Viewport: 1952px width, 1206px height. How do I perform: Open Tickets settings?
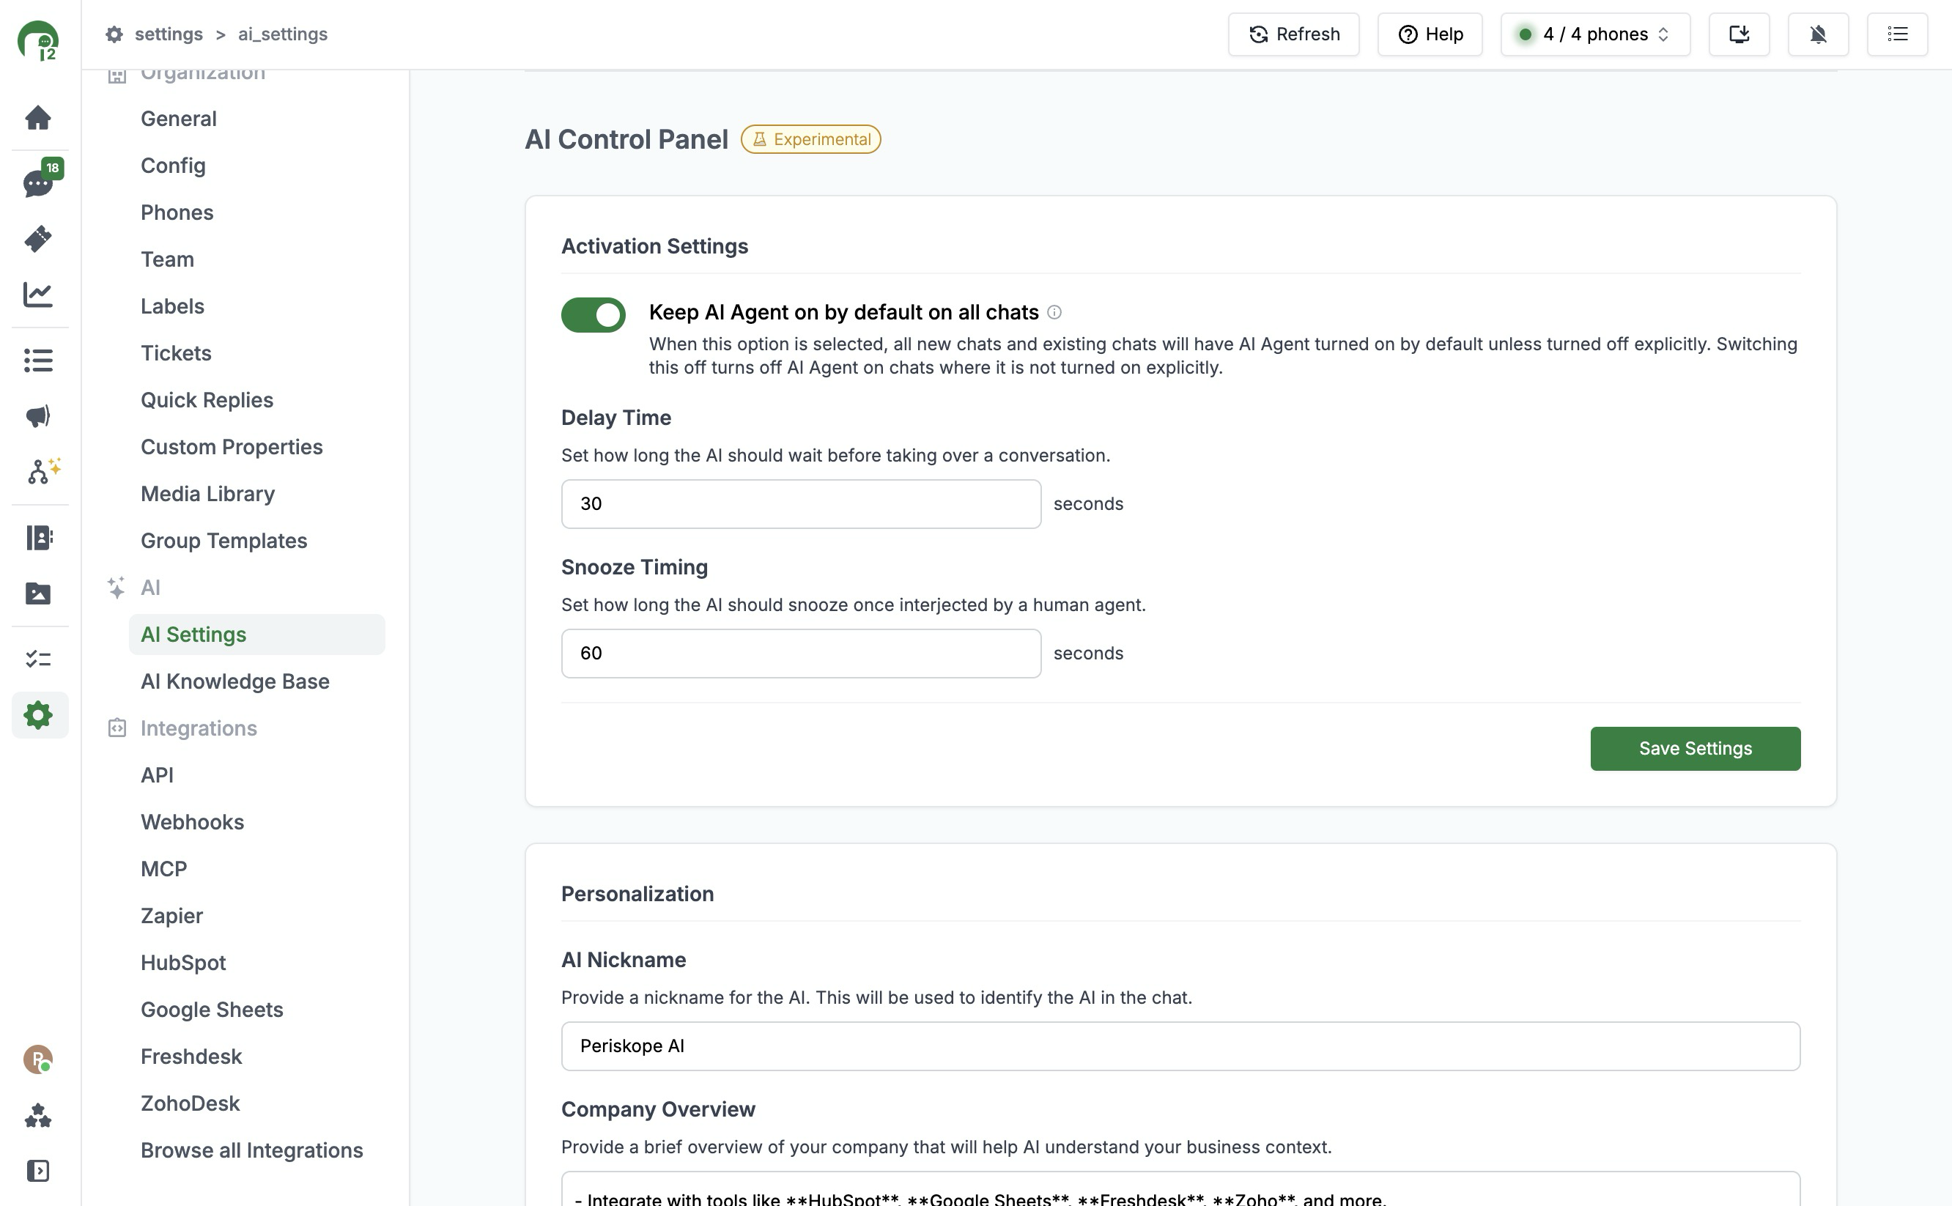(x=177, y=353)
